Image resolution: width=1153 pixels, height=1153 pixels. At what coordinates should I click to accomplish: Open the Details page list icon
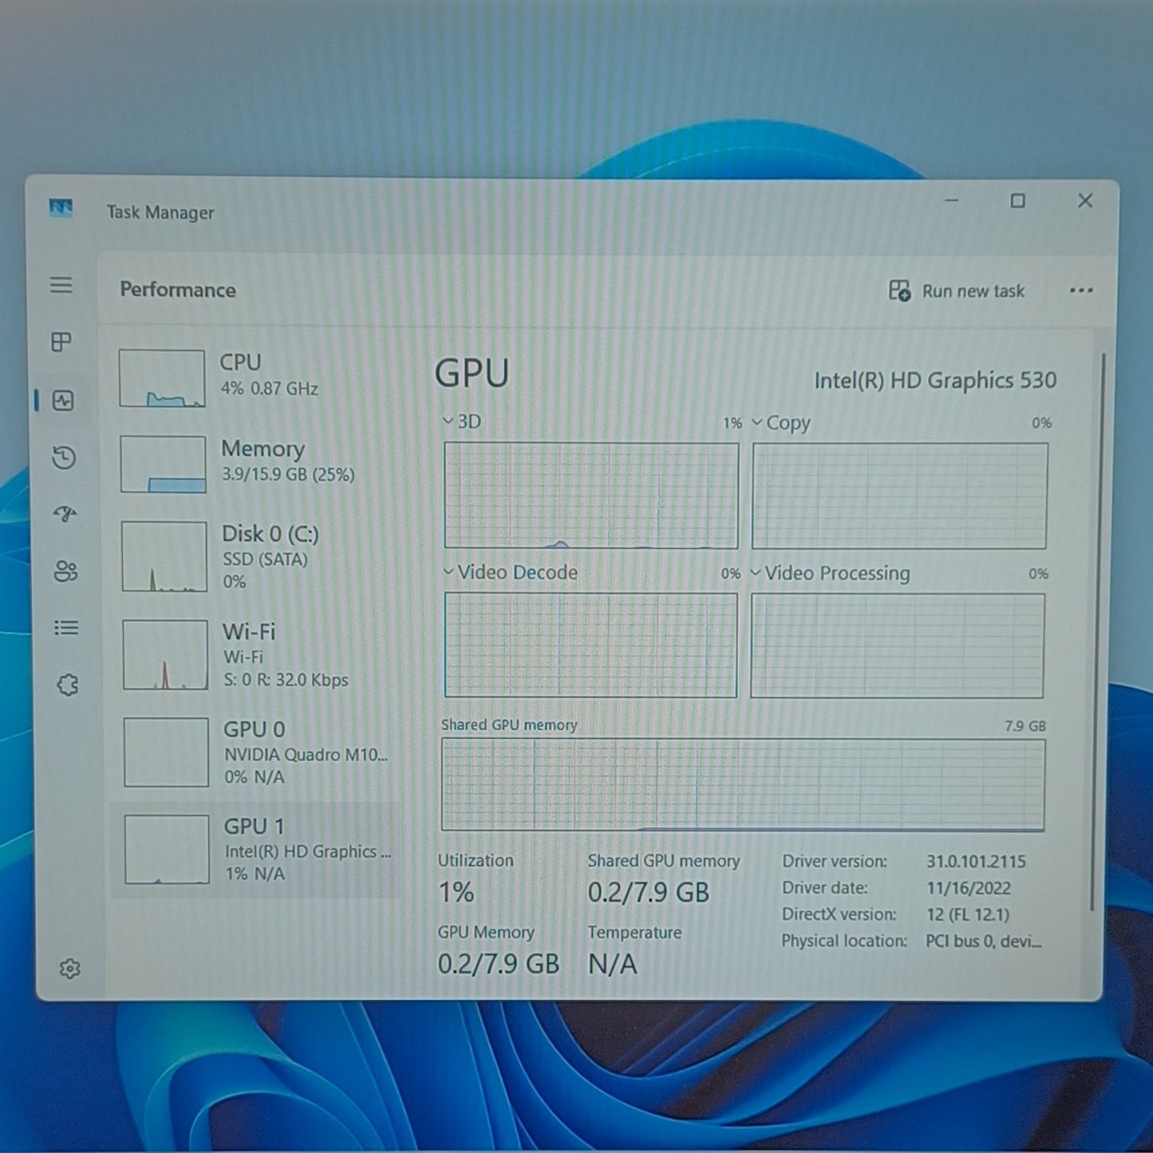66,628
